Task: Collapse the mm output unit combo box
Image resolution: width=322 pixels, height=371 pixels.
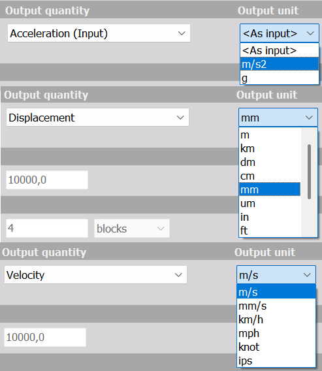Action: point(278,118)
